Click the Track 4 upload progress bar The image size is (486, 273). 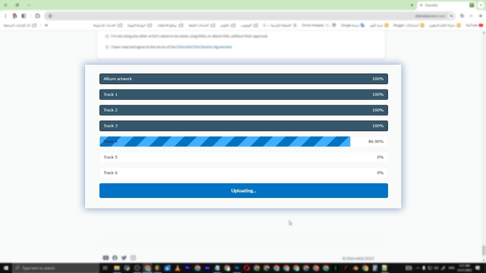tap(243, 141)
